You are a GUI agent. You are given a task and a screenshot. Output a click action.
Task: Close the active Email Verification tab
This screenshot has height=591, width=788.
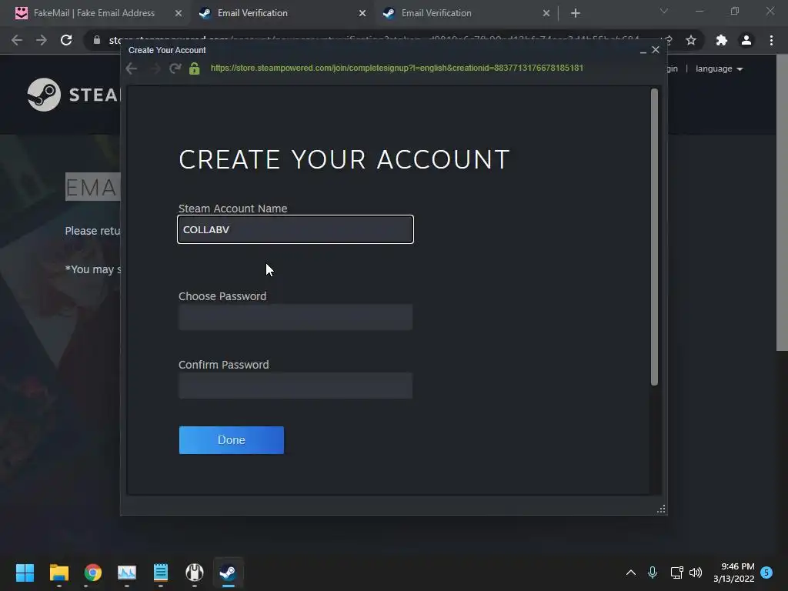362,14
